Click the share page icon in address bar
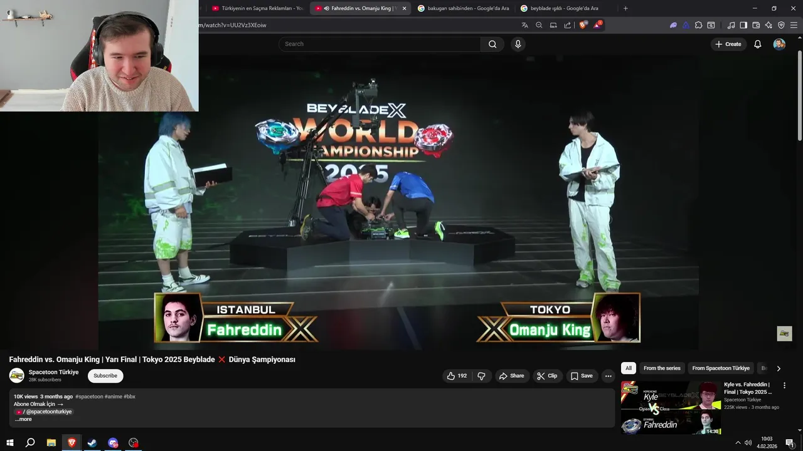 (568, 25)
